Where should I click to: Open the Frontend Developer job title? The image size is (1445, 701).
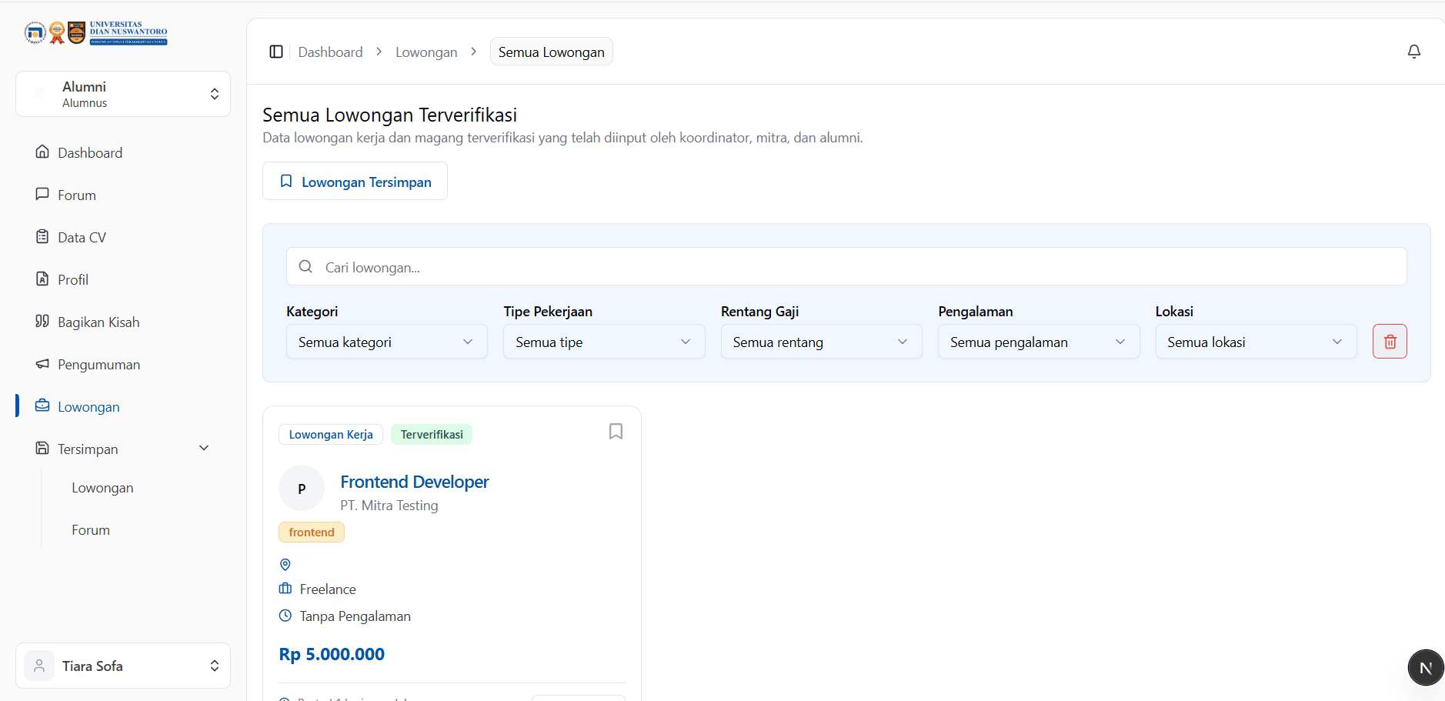[x=414, y=482]
